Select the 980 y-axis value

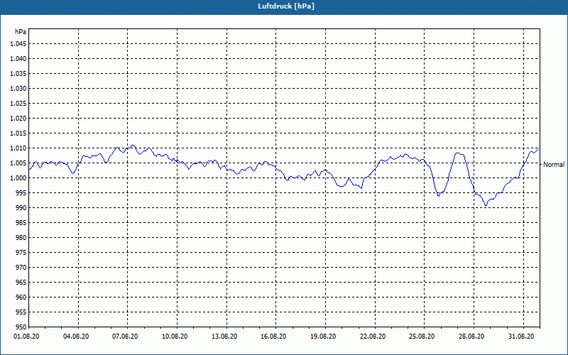click(21, 238)
